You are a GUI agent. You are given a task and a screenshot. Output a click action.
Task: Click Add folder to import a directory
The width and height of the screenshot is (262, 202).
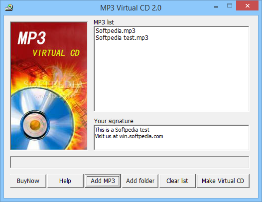click(140, 181)
